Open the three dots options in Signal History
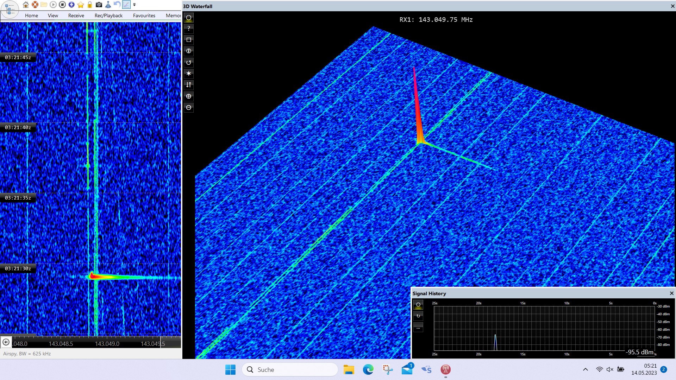 pyautogui.click(x=418, y=328)
